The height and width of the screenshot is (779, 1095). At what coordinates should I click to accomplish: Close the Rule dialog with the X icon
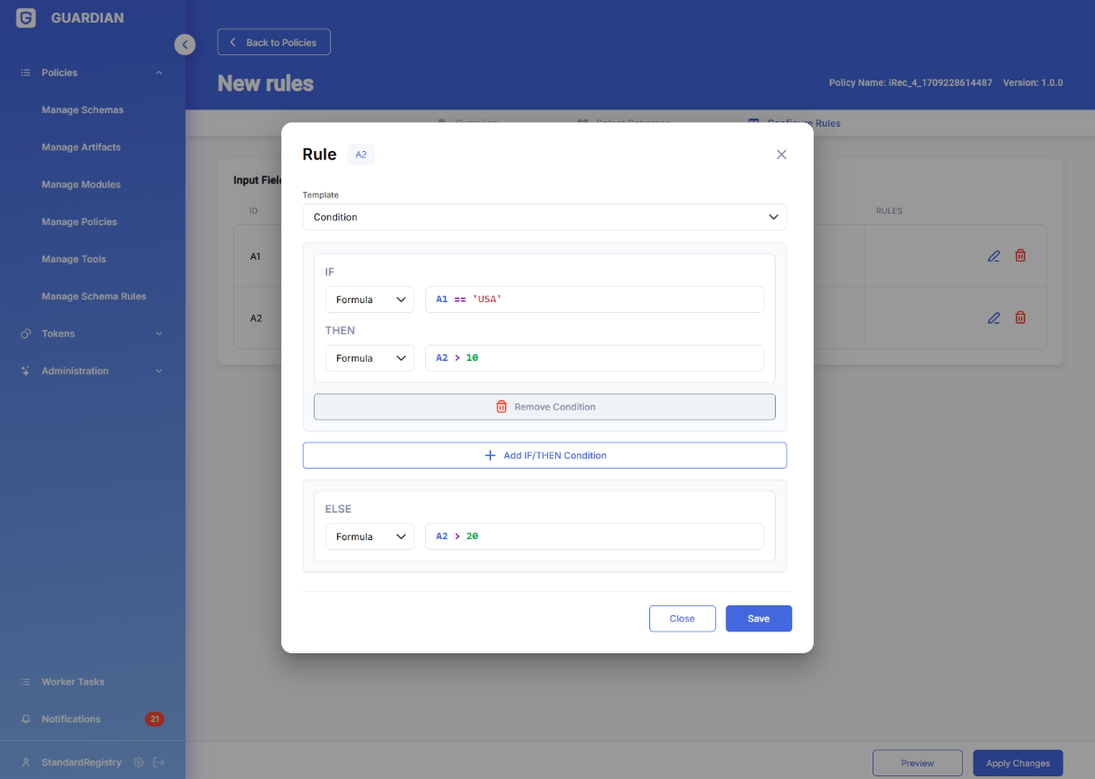[781, 155]
